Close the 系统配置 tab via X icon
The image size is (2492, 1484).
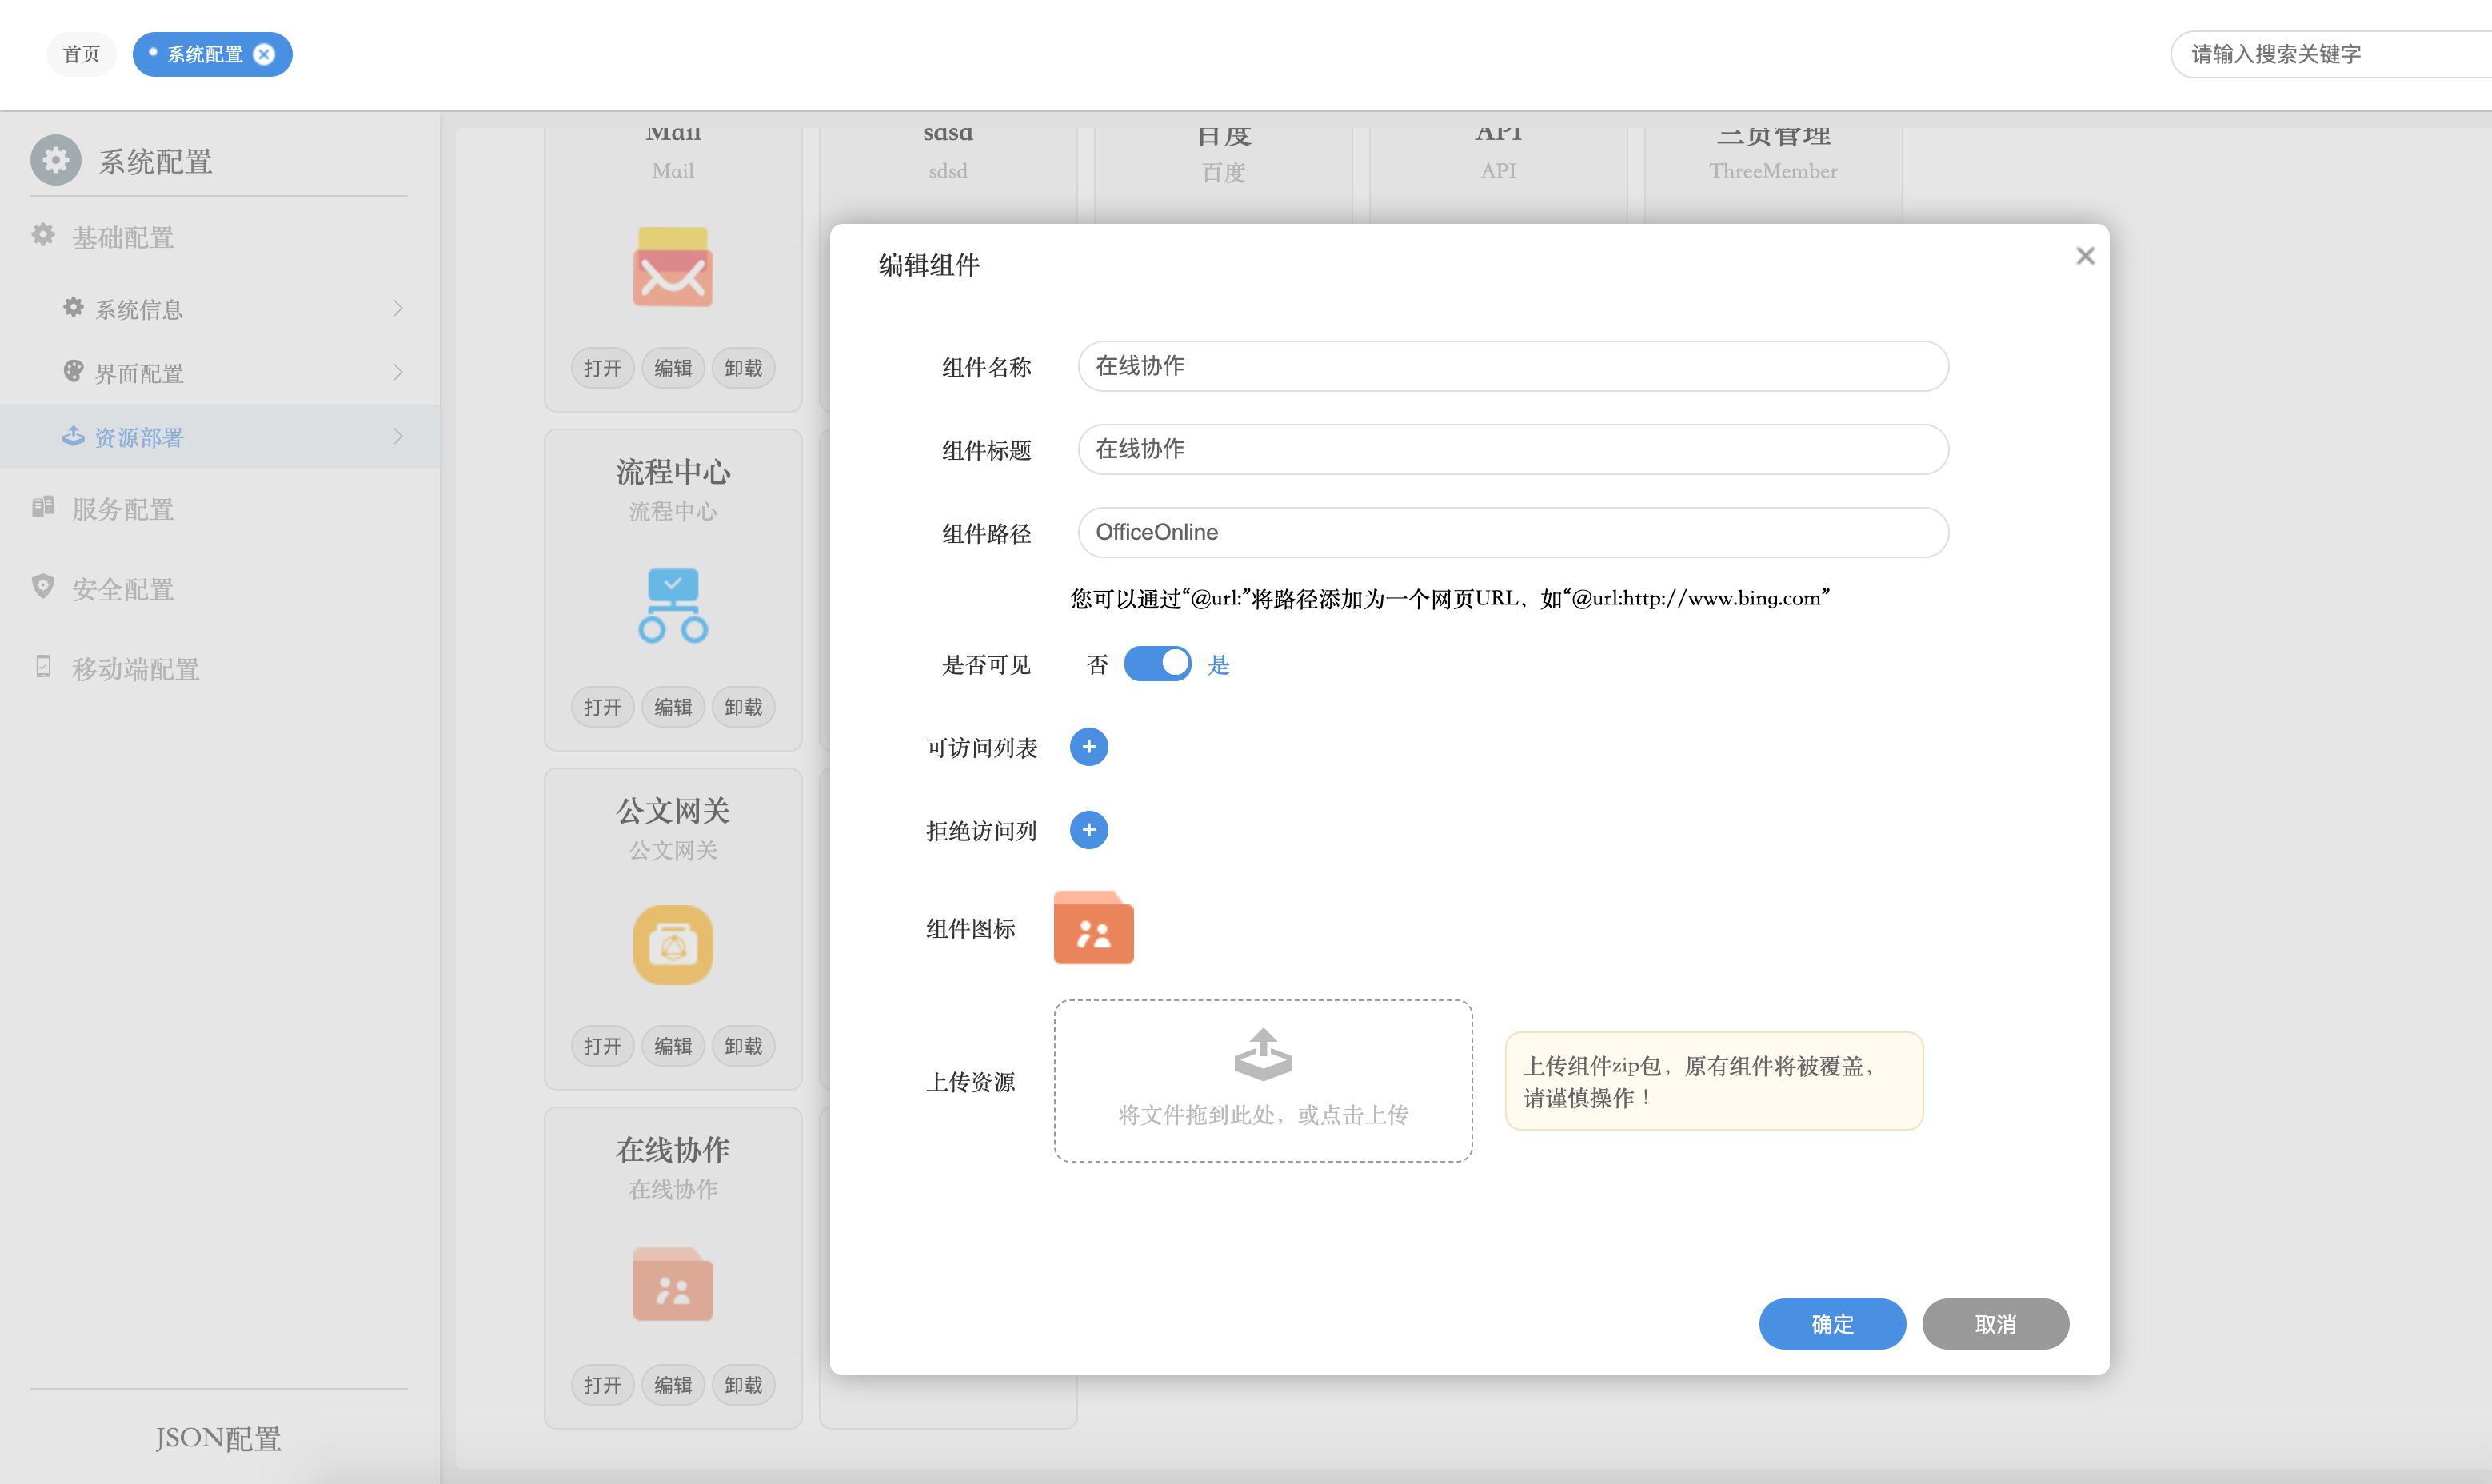pyautogui.click(x=264, y=54)
